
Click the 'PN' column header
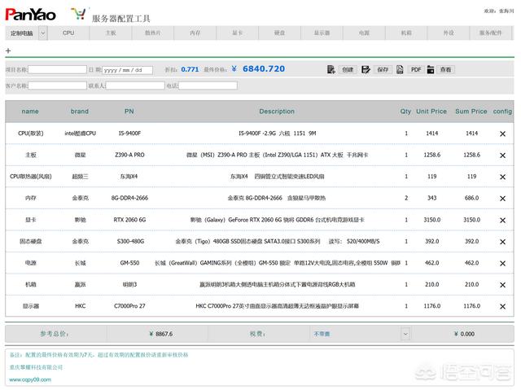[129, 112]
